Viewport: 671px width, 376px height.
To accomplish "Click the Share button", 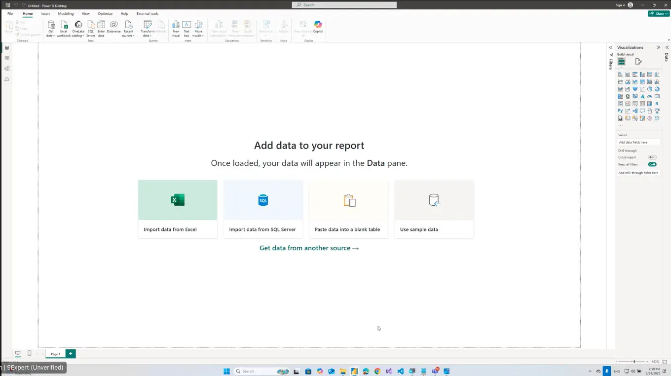I will (x=659, y=14).
